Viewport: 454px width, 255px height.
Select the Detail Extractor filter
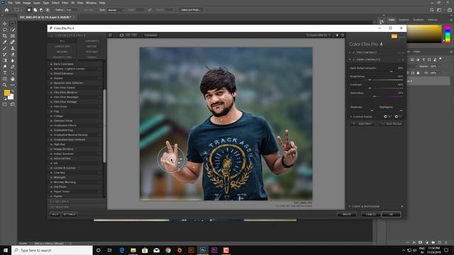click(x=63, y=74)
